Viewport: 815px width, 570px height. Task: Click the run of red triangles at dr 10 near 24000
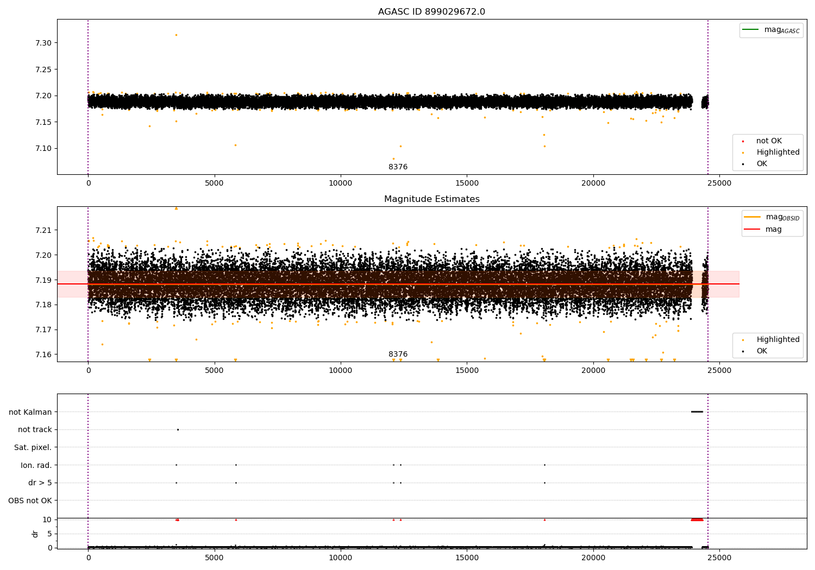697,520
